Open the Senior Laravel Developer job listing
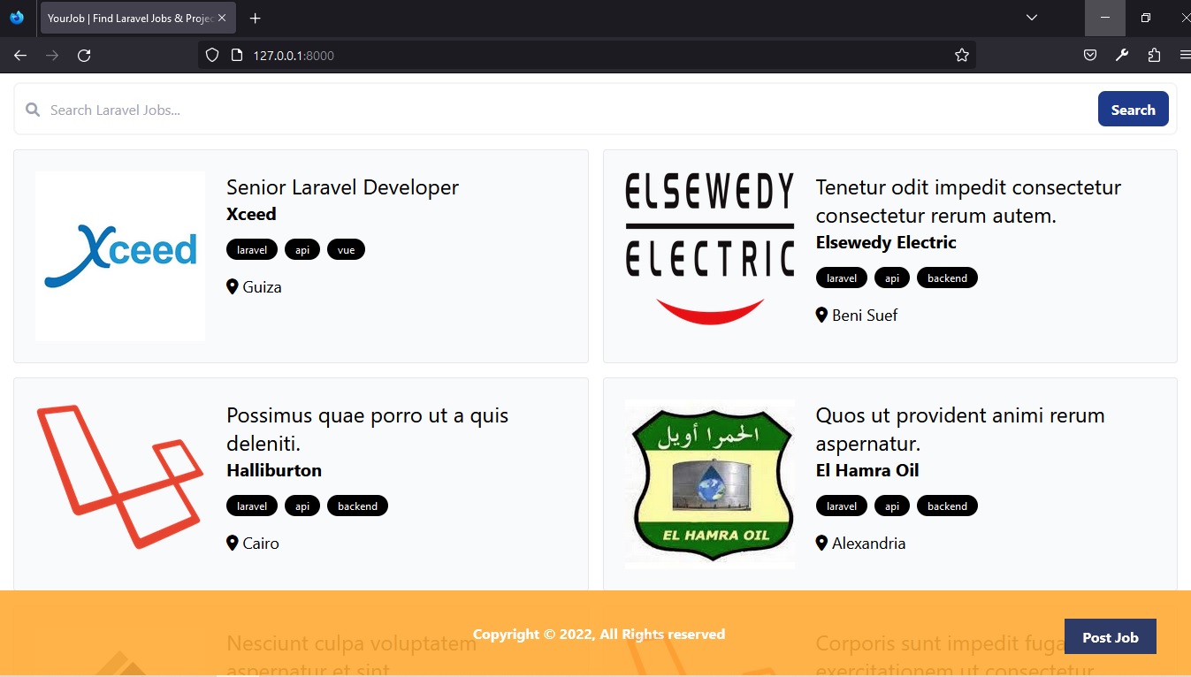The width and height of the screenshot is (1191, 677). pos(342,187)
